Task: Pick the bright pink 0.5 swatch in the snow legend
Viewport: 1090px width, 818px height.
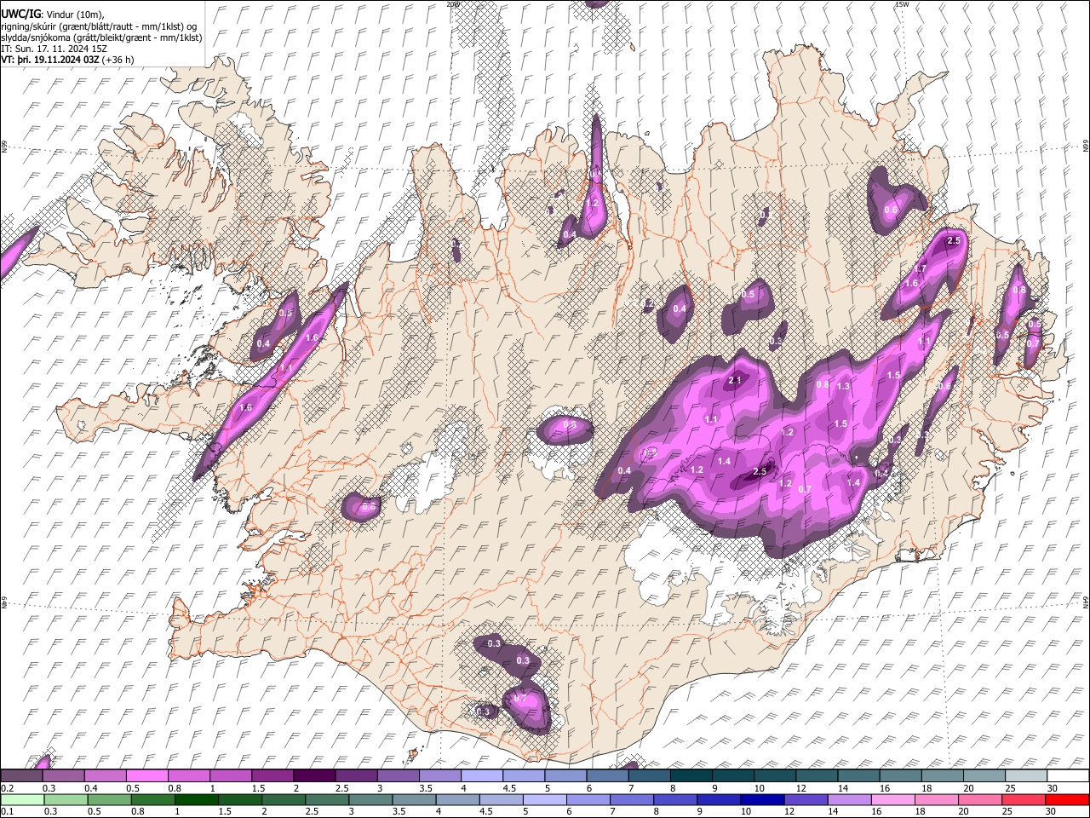Action: tap(146, 776)
